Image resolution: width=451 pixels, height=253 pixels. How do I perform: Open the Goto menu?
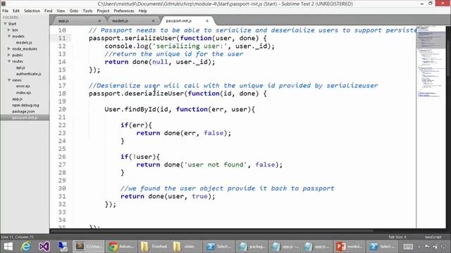[x=73, y=11]
